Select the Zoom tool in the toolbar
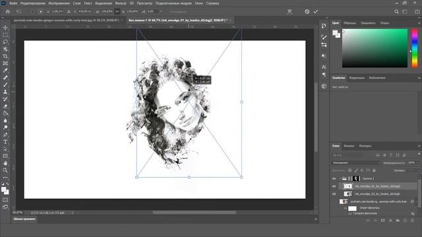Screen dimensions: 422x237 tap(5, 171)
